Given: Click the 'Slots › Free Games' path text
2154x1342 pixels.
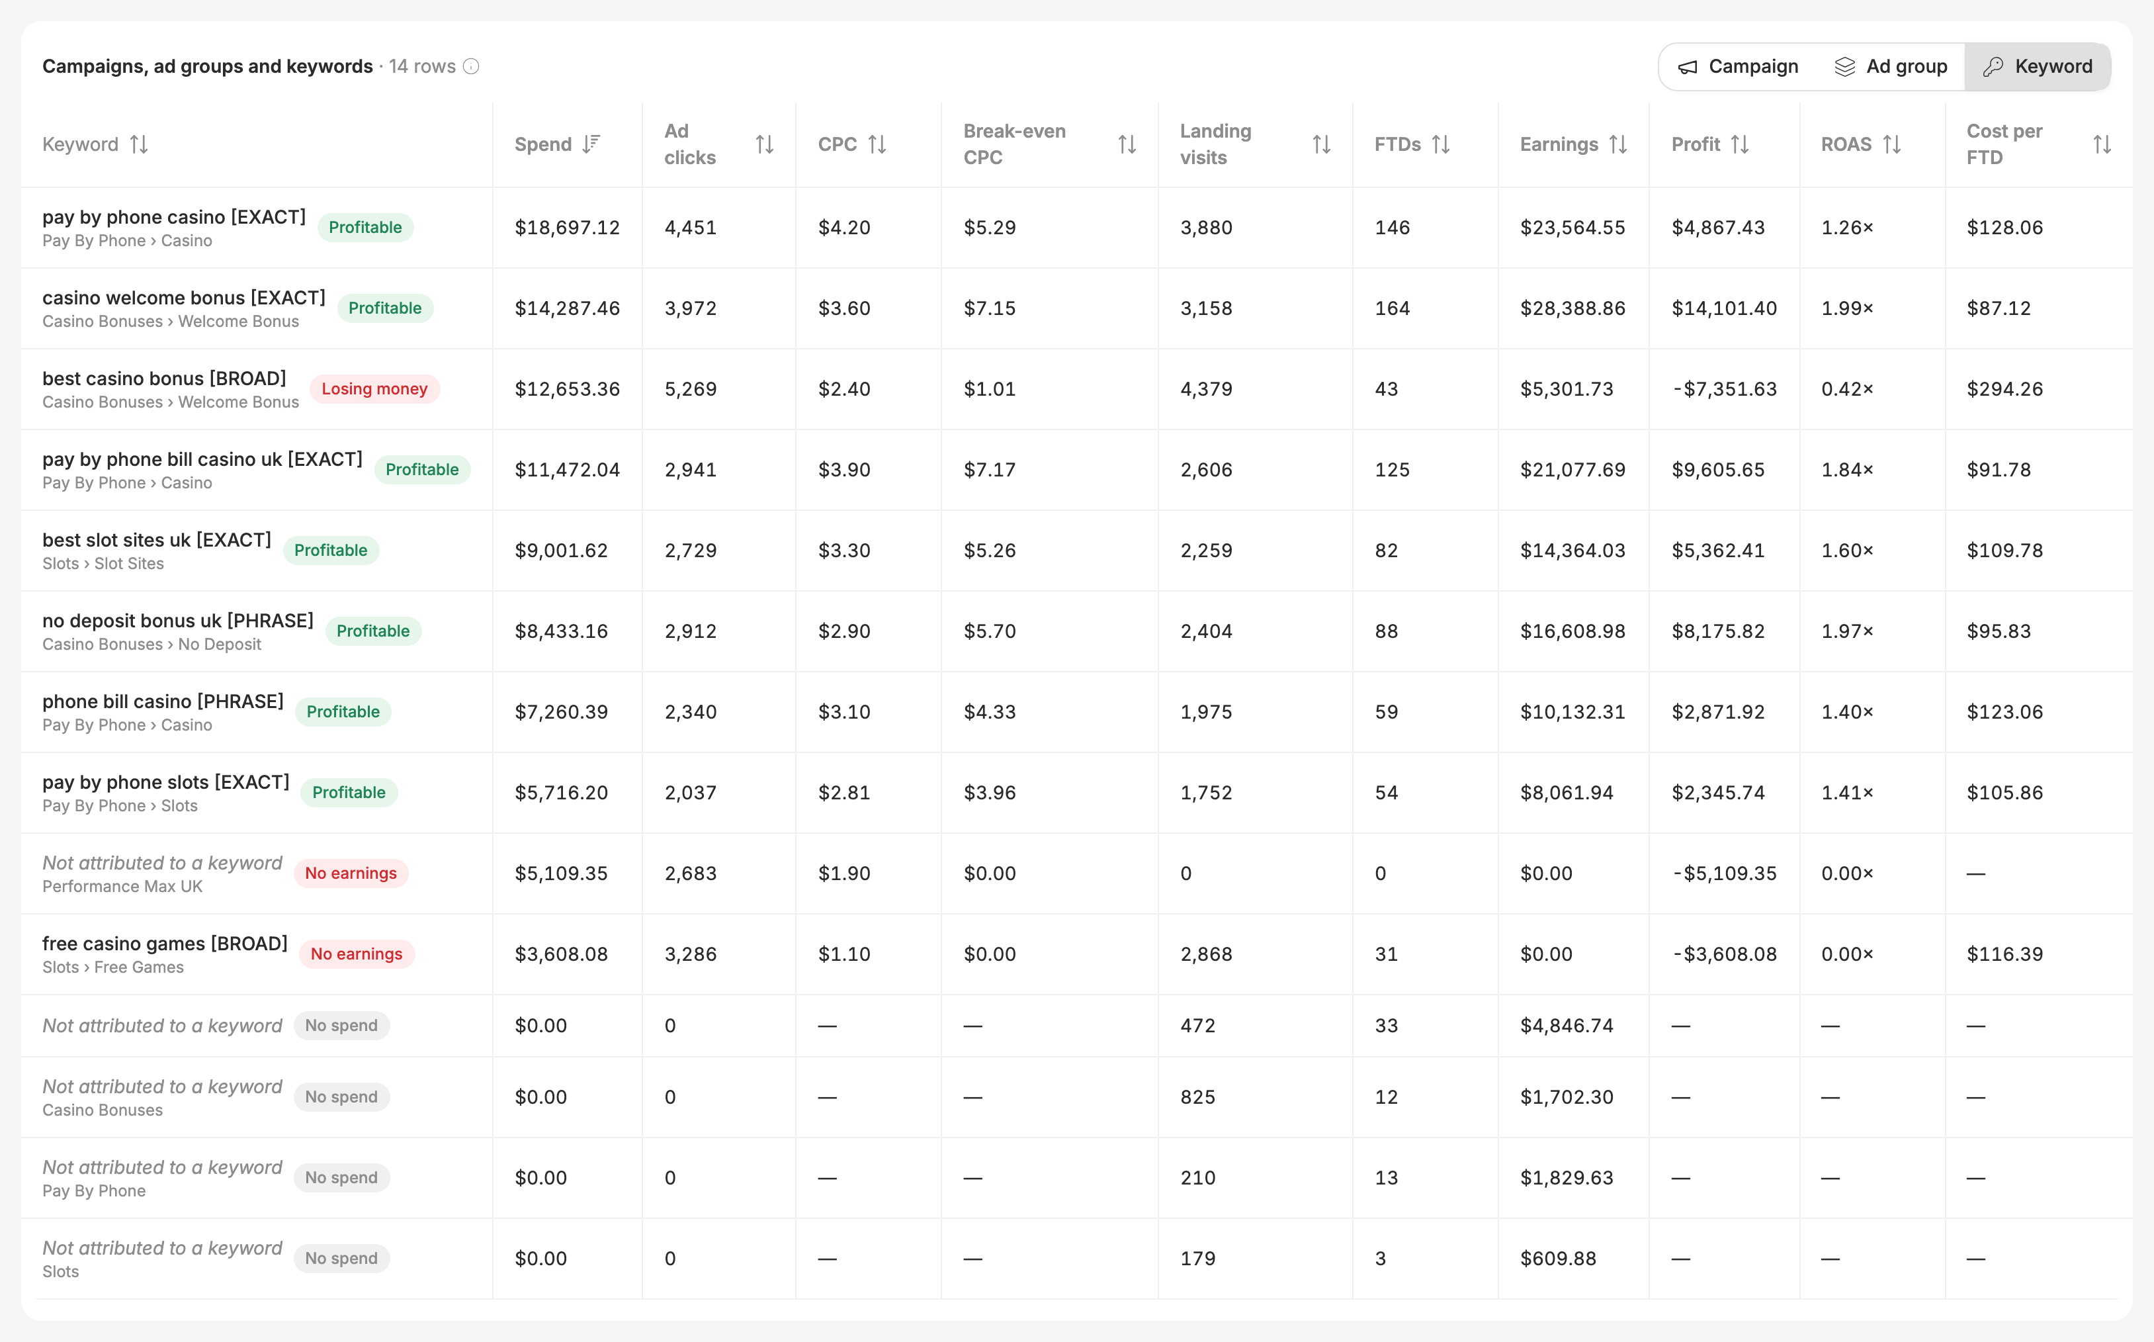Looking at the screenshot, I should point(112,967).
